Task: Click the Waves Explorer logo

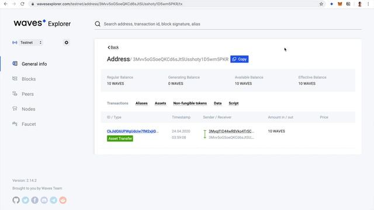Action: tap(42, 23)
